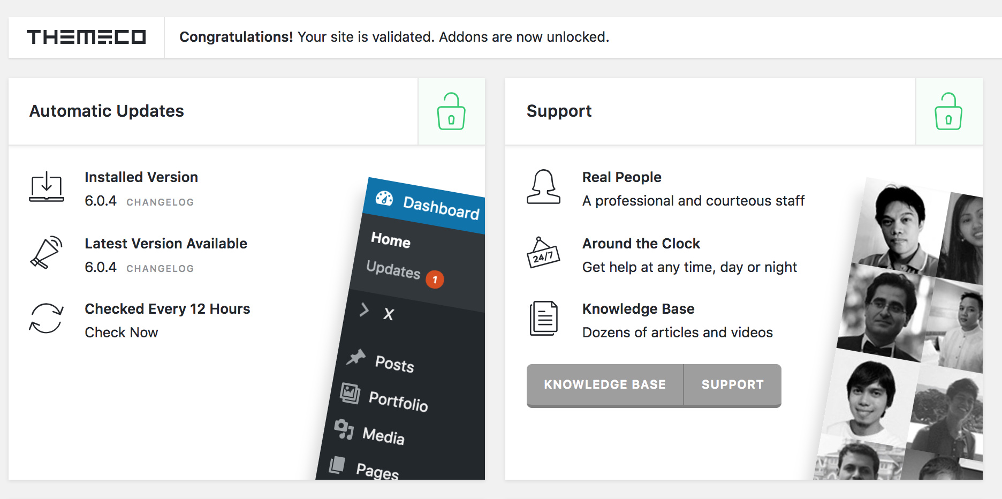
Task: Click the 24/7 sign icon
Action: pyautogui.click(x=543, y=253)
